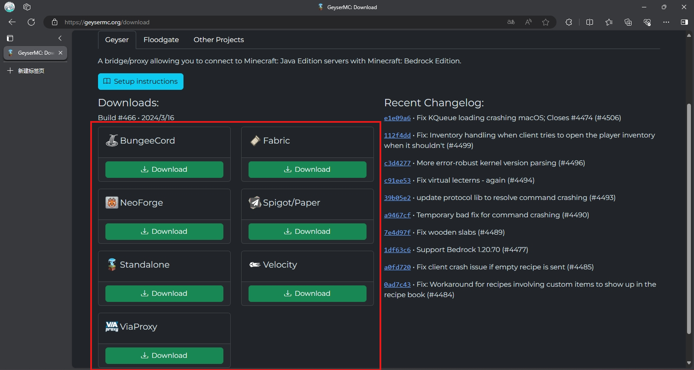Open a new tab with plus button
The width and height of the screenshot is (694, 370).
coord(10,71)
